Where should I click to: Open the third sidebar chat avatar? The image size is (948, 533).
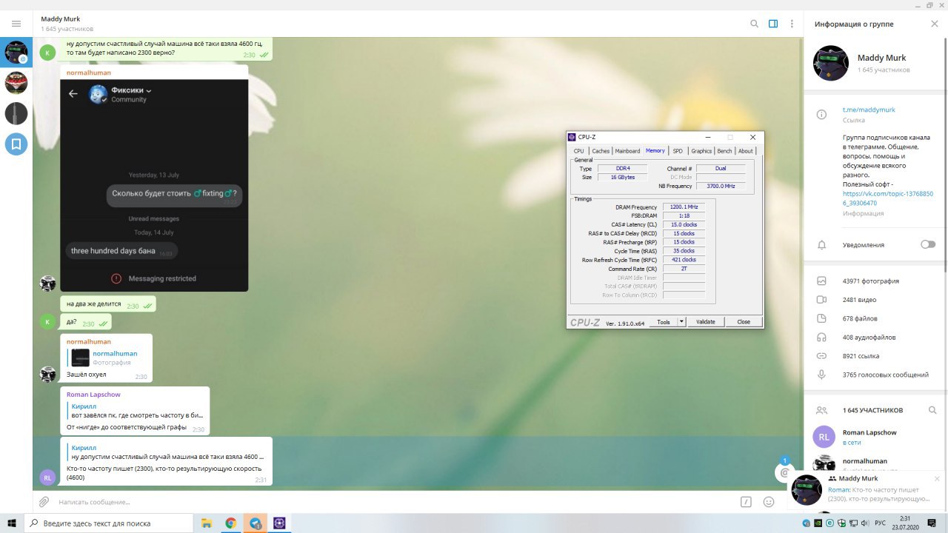16,113
